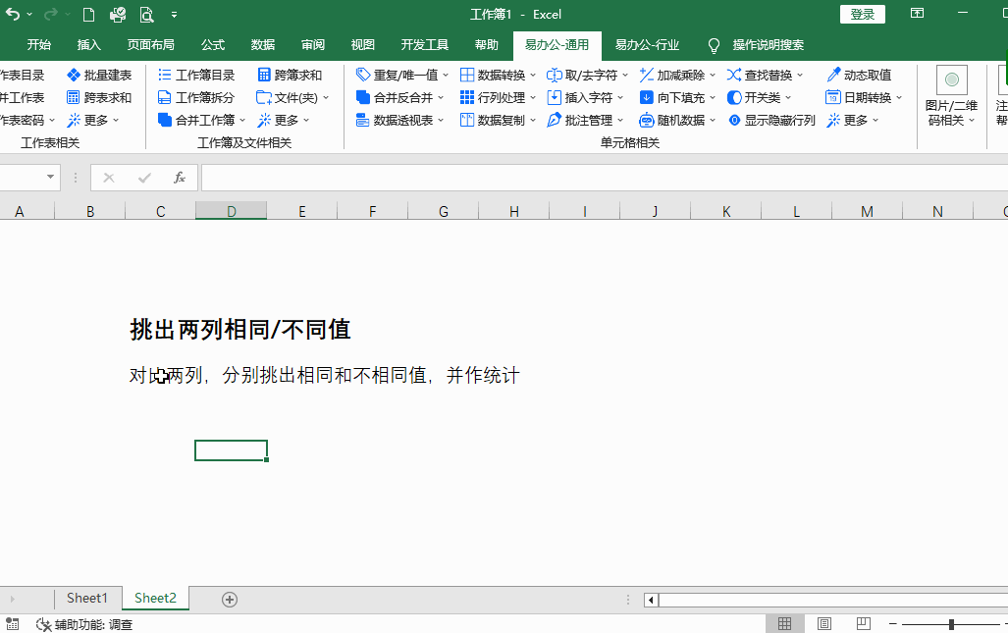Click the quick print icon
Viewport: 1008px width, 633px height.
[118, 14]
